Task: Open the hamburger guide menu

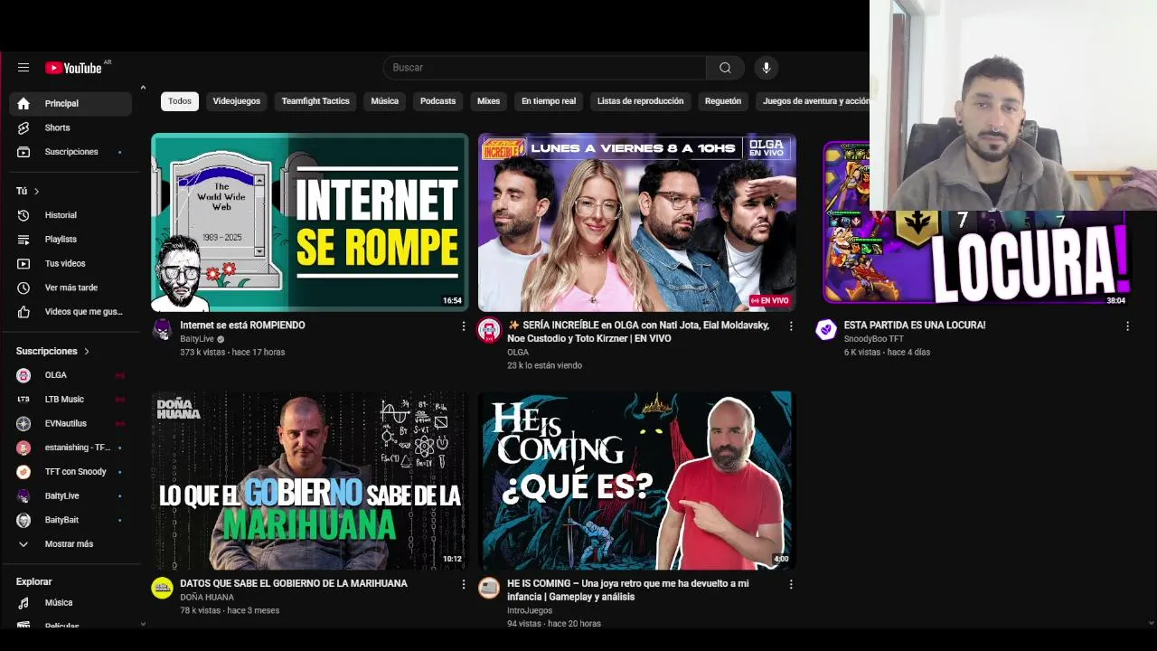Action: [x=24, y=68]
